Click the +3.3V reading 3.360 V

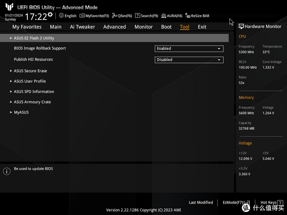click(x=244, y=174)
